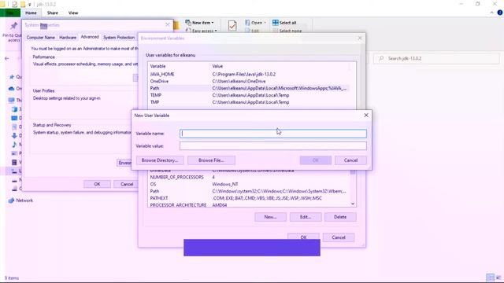Select NUMBER_OF_PROCESSORS system variable row
The width and height of the screenshot is (504, 283).
(x=248, y=177)
